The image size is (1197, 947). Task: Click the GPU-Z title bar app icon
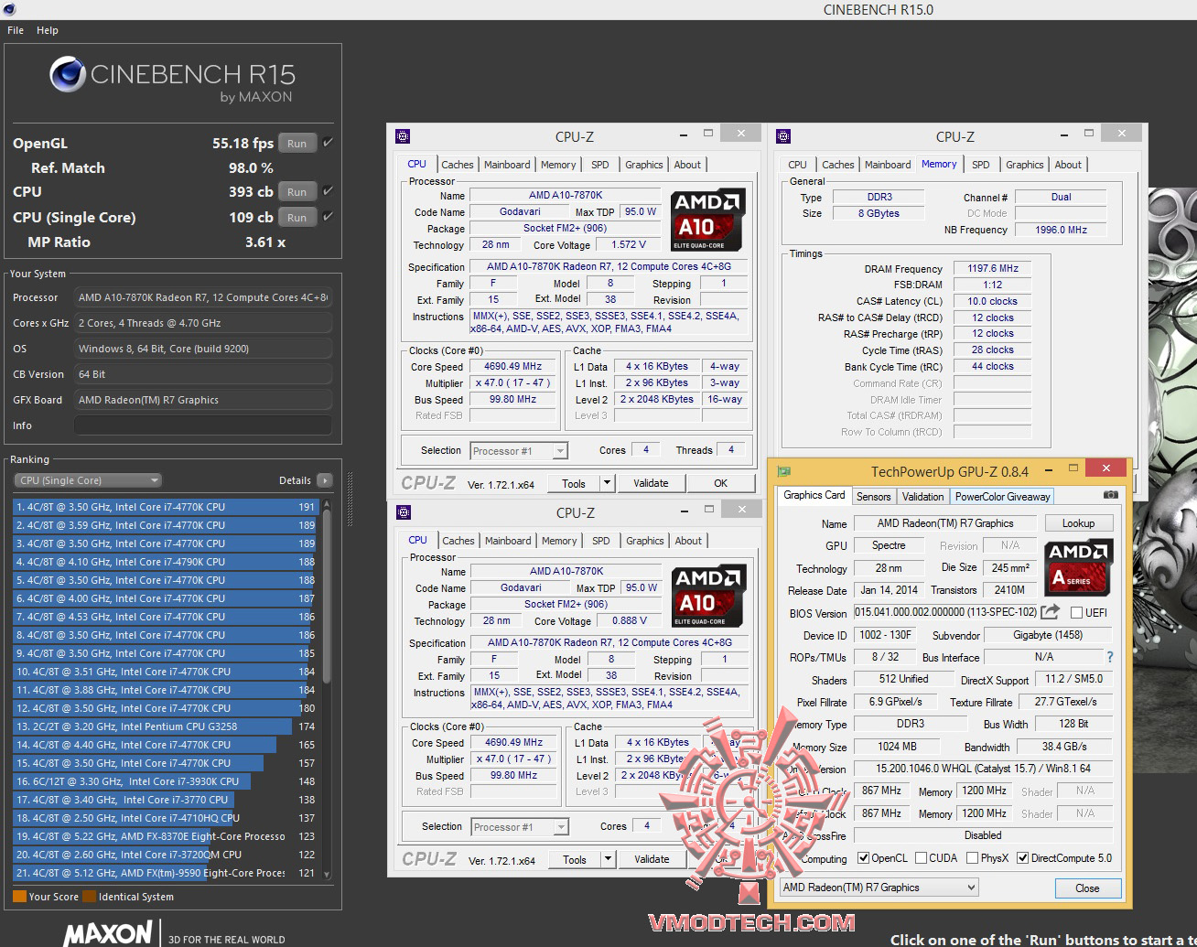click(x=784, y=471)
